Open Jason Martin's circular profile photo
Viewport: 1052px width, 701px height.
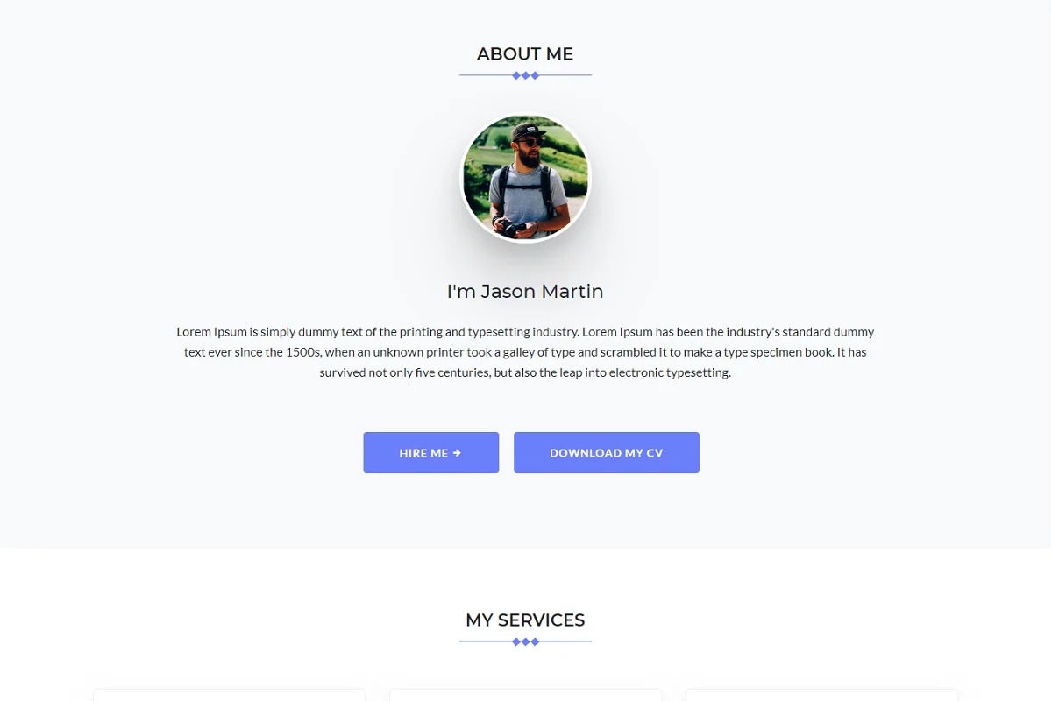pyautogui.click(x=526, y=178)
